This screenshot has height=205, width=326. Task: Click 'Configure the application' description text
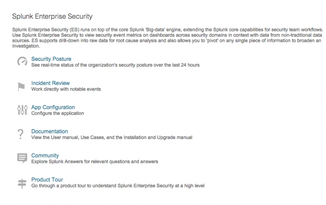[x=58, y=113]
